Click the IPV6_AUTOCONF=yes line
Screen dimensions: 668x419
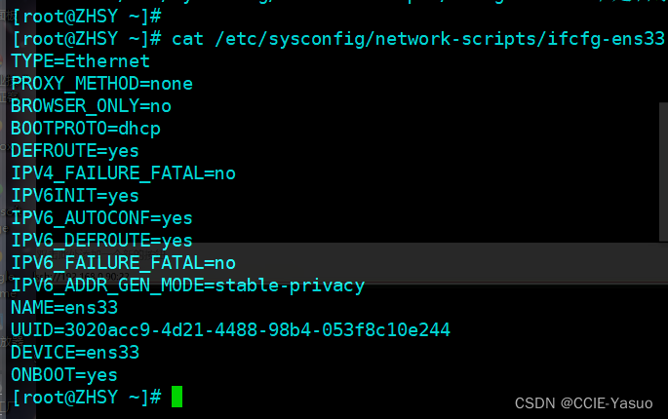pyautogui.click(x=101, y=218)
